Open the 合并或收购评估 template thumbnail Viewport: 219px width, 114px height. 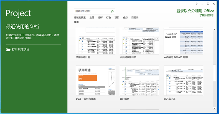(139, 41)
